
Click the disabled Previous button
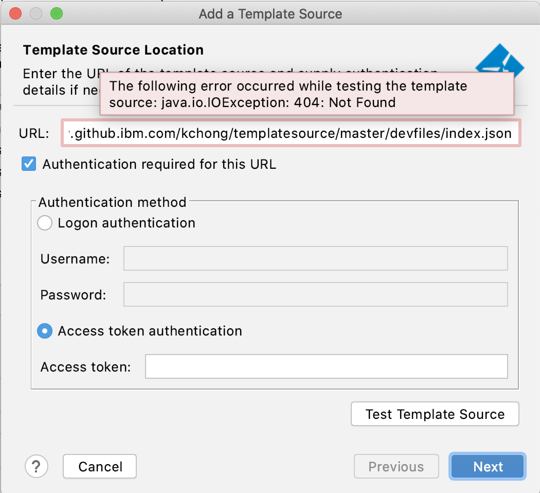coord(396,466)
